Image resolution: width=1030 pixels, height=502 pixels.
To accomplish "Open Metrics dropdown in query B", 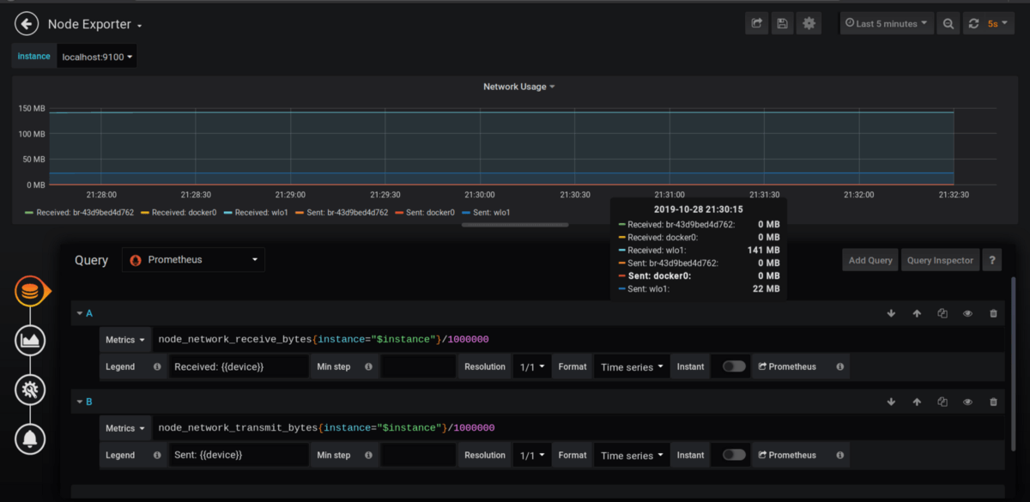I will [125, 428].
